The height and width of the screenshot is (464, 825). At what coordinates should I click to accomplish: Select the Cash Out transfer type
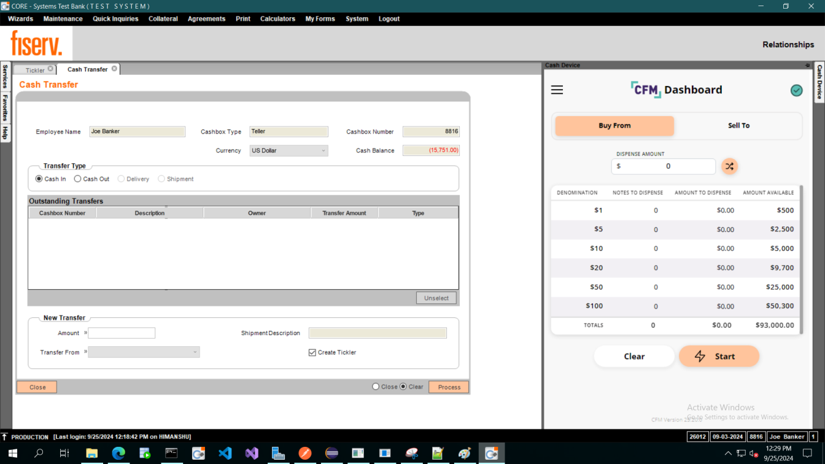[77, 179]
